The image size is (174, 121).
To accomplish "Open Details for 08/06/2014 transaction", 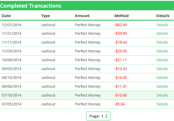I will coord(162,86).
